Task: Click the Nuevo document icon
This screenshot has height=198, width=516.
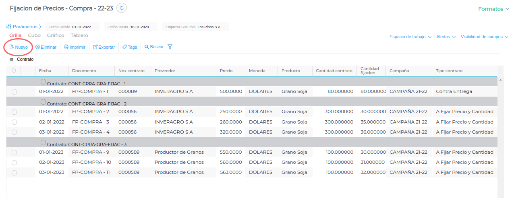Action: click(12, 47)
